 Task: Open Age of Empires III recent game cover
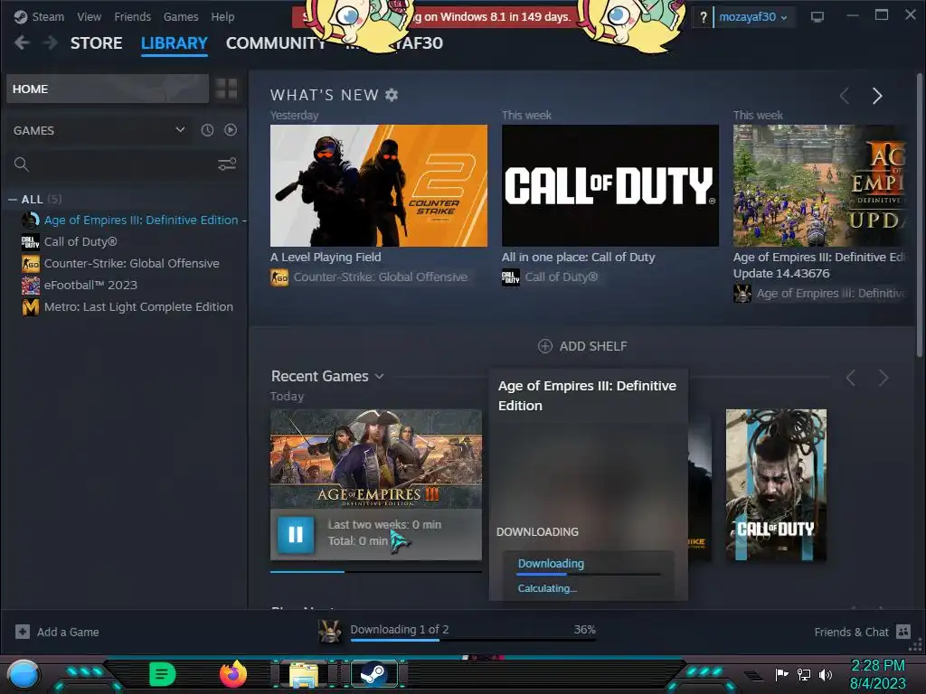click(x=376, y=459)
